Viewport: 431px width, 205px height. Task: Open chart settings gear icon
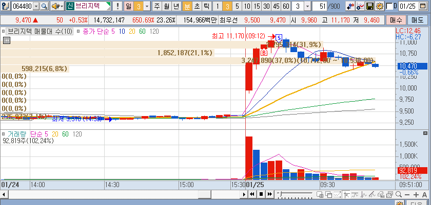[380, 6]
